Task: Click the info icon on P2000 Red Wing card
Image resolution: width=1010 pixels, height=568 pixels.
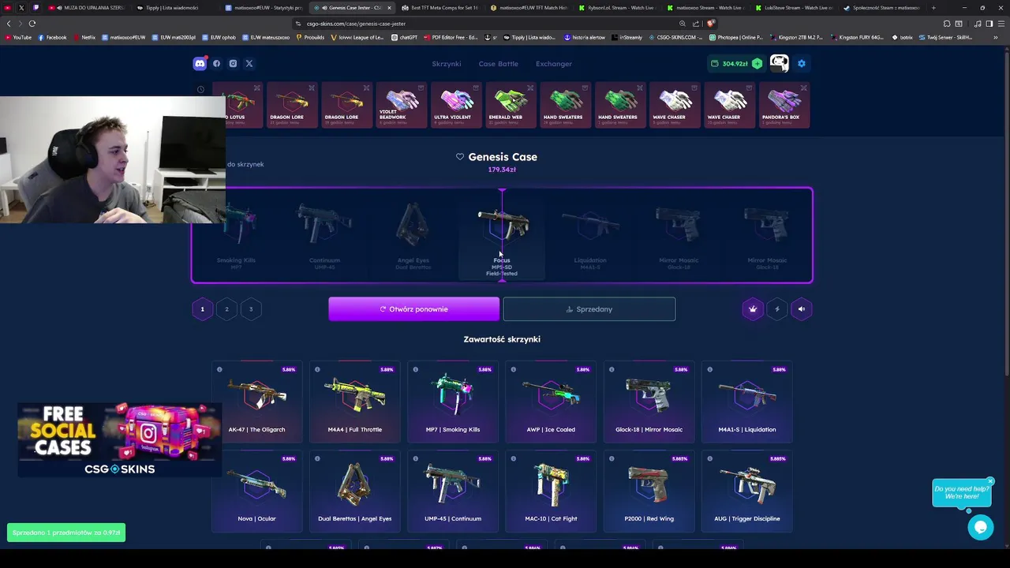Action: coord(612,458)
